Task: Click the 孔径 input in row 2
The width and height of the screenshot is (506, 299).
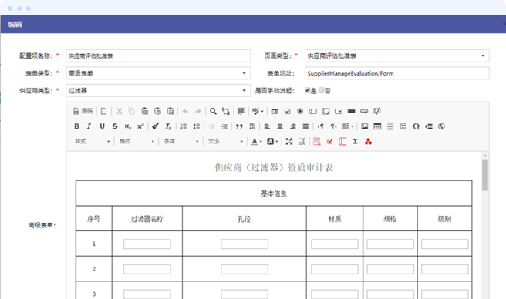Action: coord(245,269)
